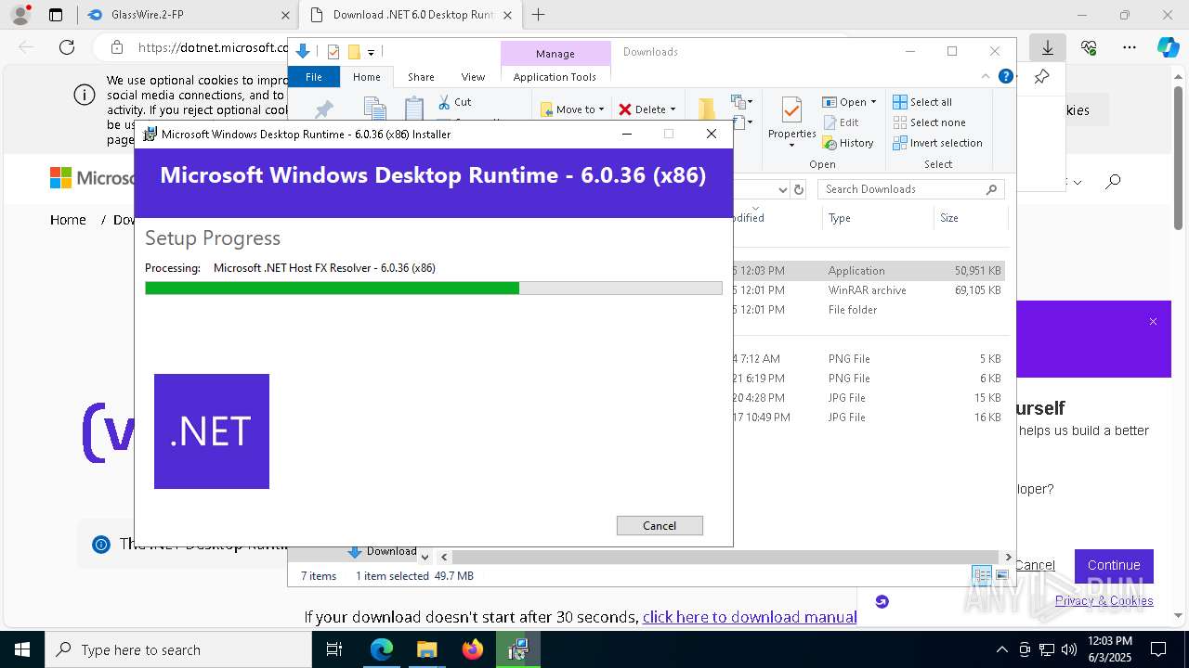
Task: Click the Properties checkmark icon
Action: (x=791, y=111)
